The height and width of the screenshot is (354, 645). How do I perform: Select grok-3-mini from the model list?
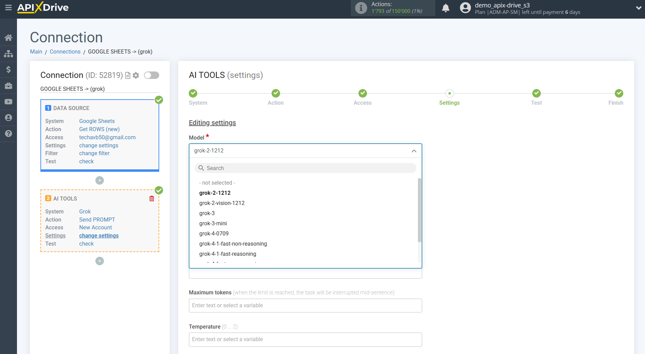[213, 223]
